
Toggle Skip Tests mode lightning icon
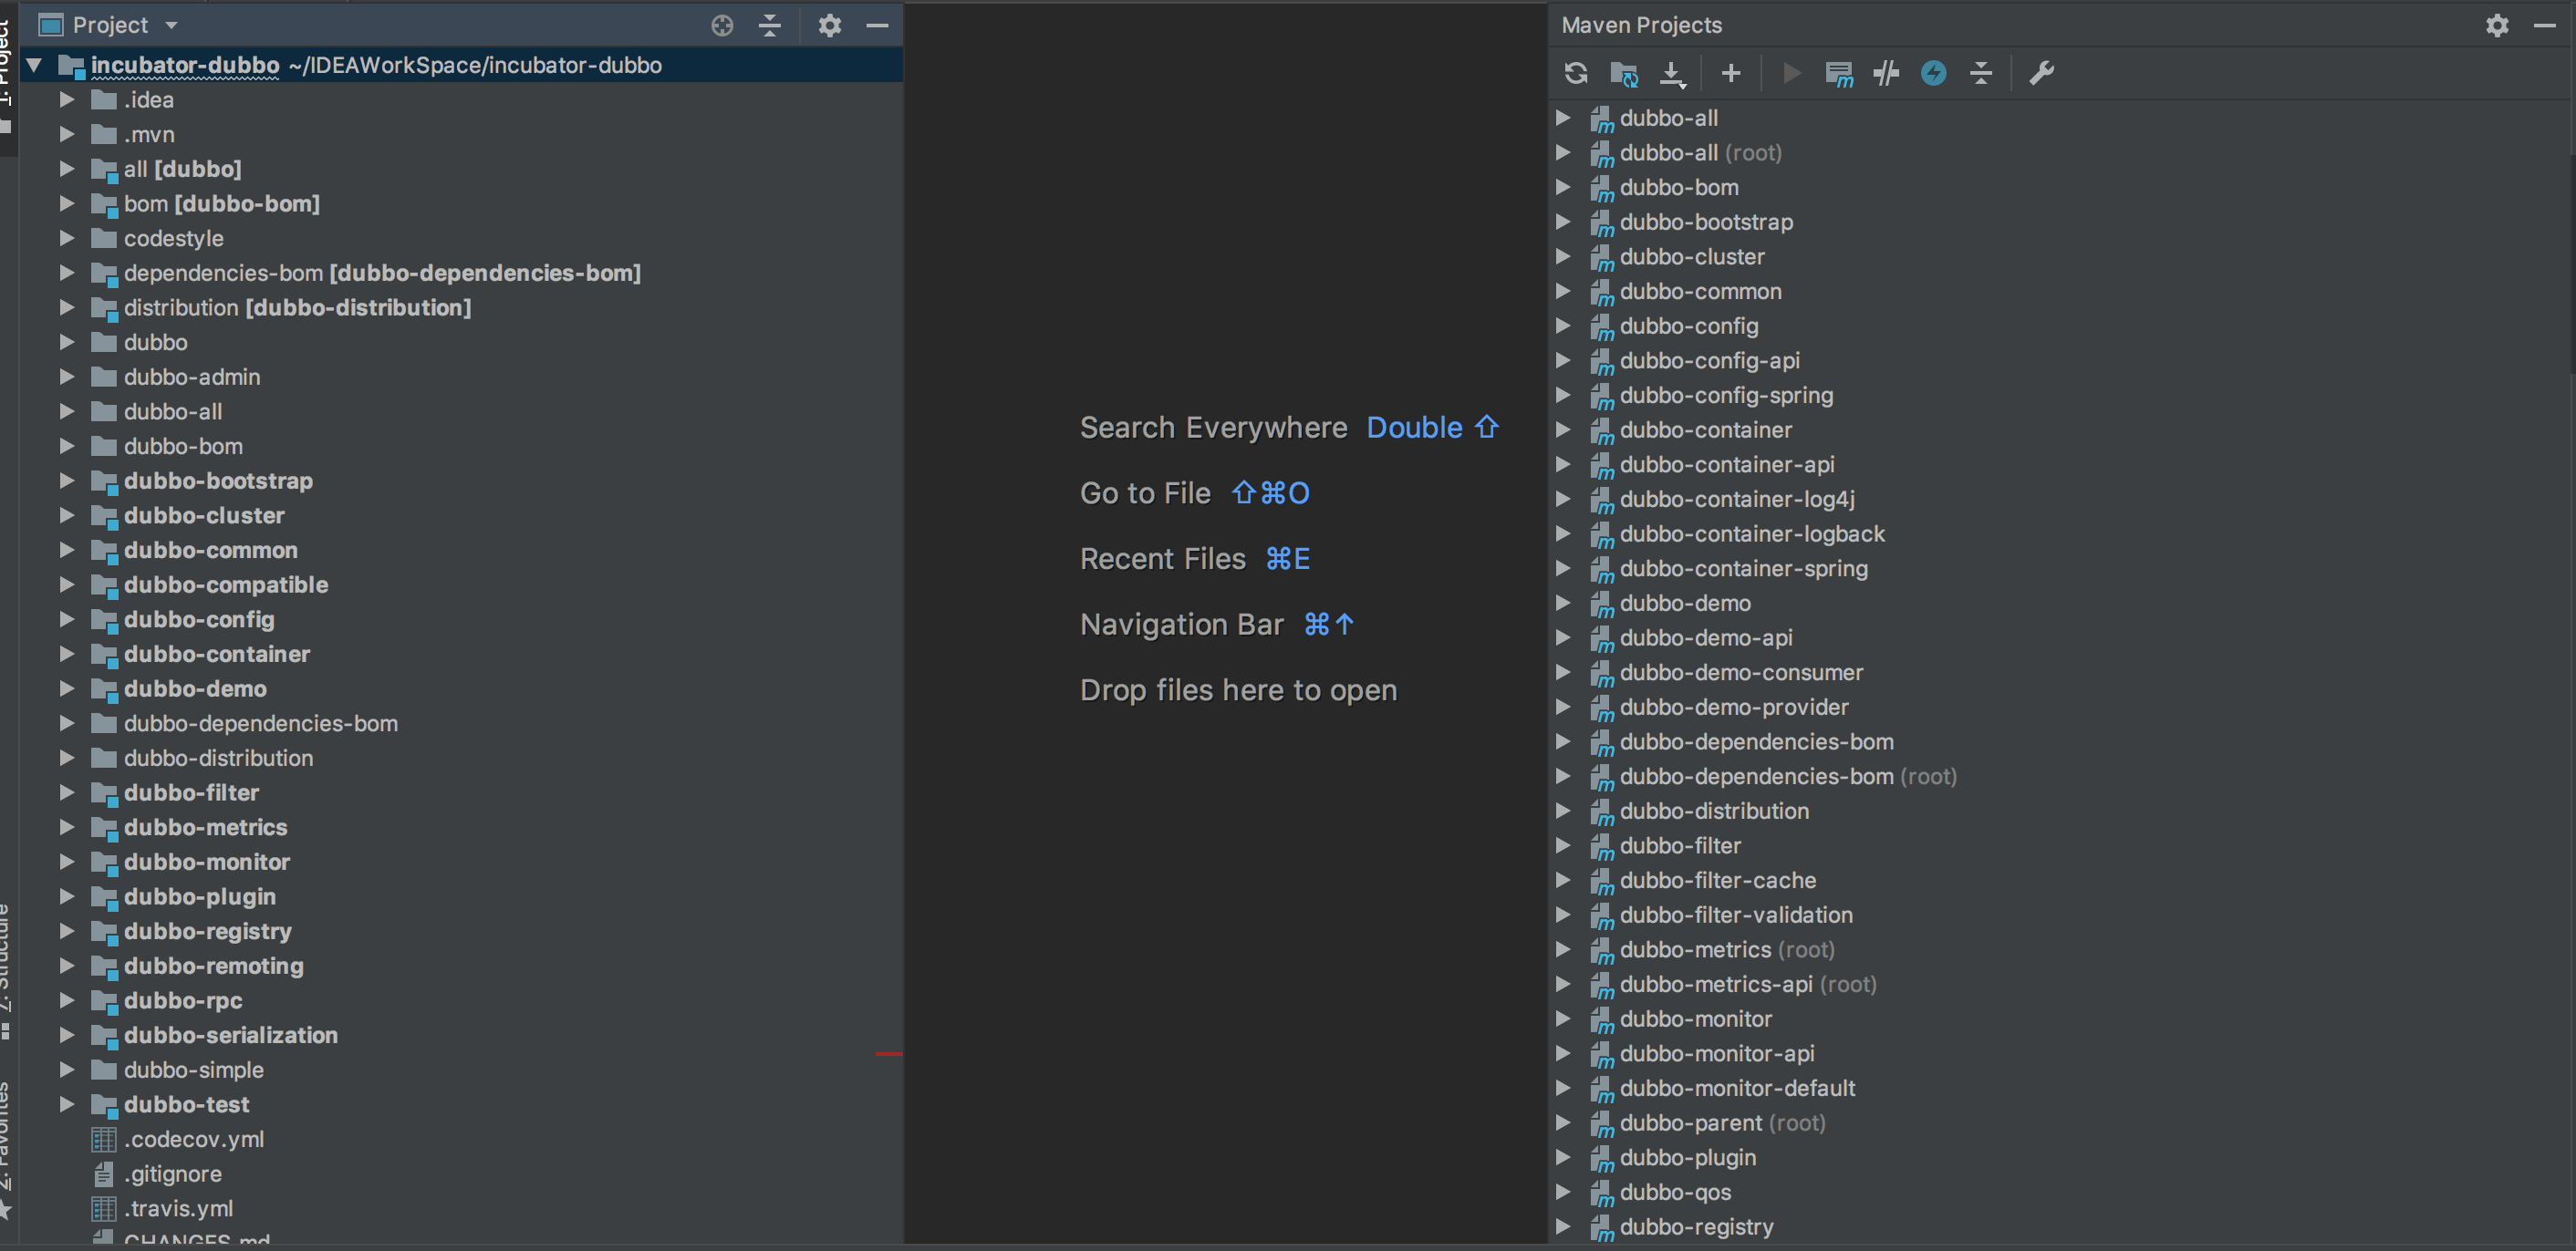tap(1934, 73)
